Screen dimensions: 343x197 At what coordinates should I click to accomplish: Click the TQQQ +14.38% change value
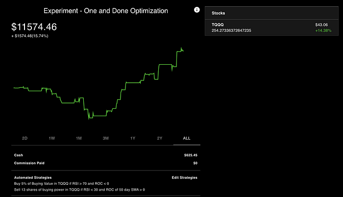tap(323, 31)
